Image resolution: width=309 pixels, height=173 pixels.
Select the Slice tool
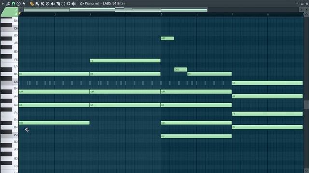58,4
